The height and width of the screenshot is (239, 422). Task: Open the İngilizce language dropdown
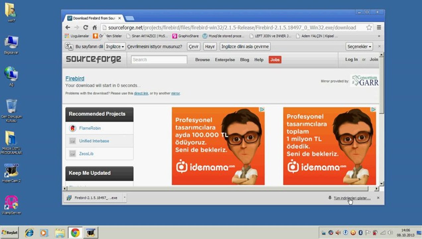tap(115, 46)
